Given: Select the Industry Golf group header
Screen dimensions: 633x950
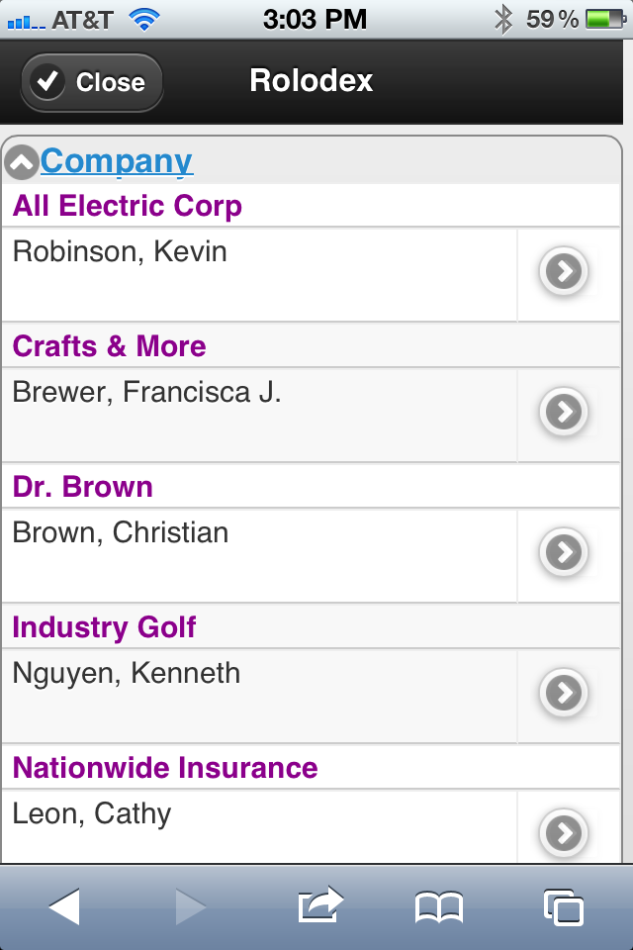Looking at the screenshot, I should tap(311, 627).
